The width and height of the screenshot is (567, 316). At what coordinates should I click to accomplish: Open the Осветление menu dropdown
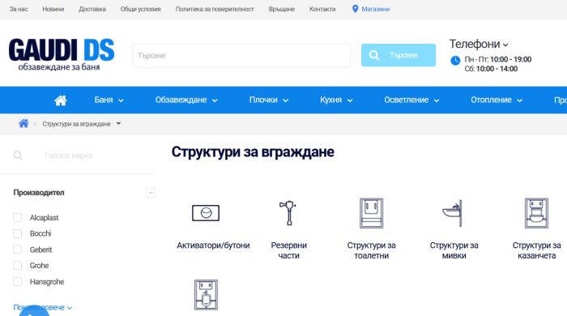coord(411,100)
